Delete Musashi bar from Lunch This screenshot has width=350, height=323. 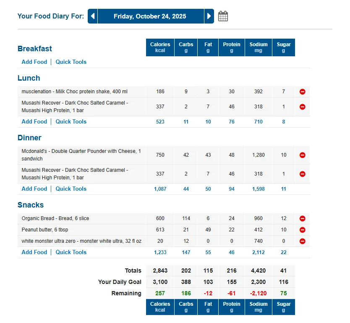302,107
